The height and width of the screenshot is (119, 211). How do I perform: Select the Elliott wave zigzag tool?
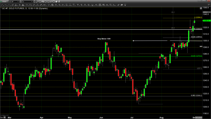tap(13, 5)
